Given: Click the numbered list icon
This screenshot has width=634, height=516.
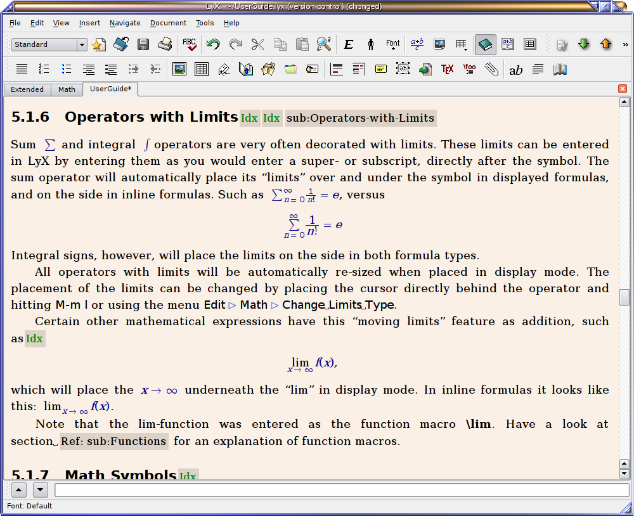Looking at the screenshot, I should coord(44,69).
